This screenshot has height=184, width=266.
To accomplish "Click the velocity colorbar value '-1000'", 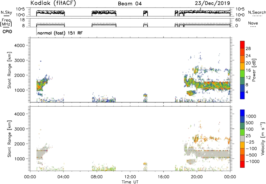I will [x=253, y=161].
